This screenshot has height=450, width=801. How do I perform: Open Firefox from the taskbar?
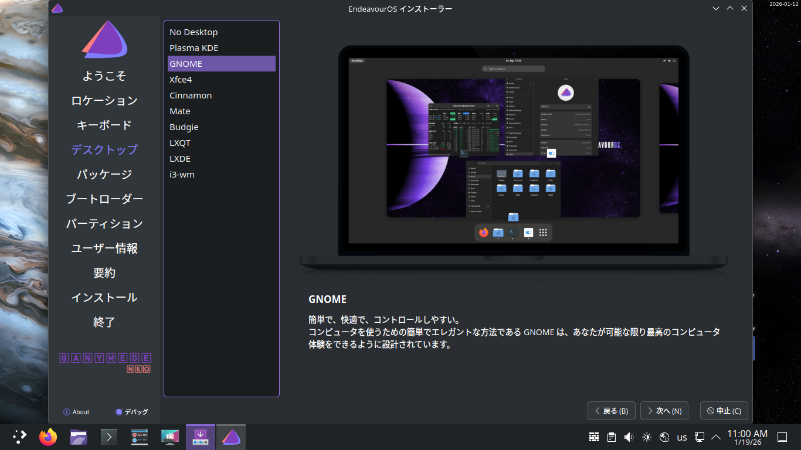pos(48,437)
